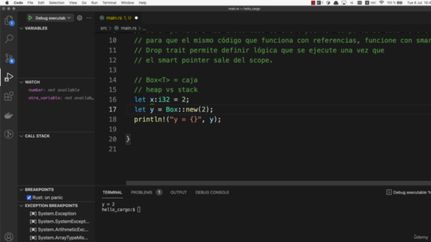Click line number 17 in gutter
Screen dimensions: 431x242
(x=112, y=110)
